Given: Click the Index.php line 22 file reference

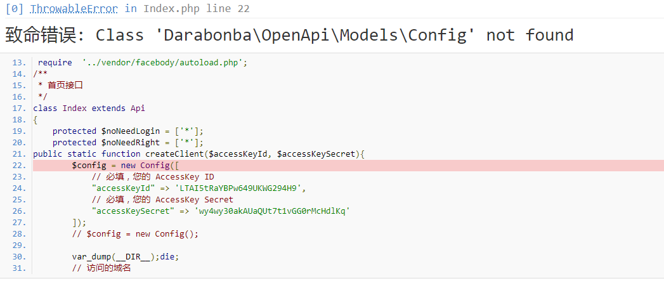Looking at the screenshot, I should (x=196, y=9).
